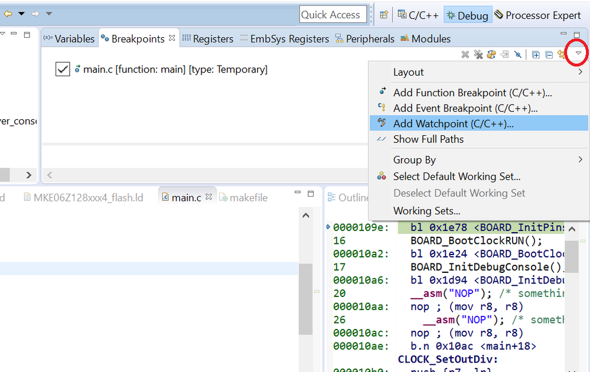Viewport: 590px width, 372px height.
Task: Open the Registers tab
Action: (208, 39)
